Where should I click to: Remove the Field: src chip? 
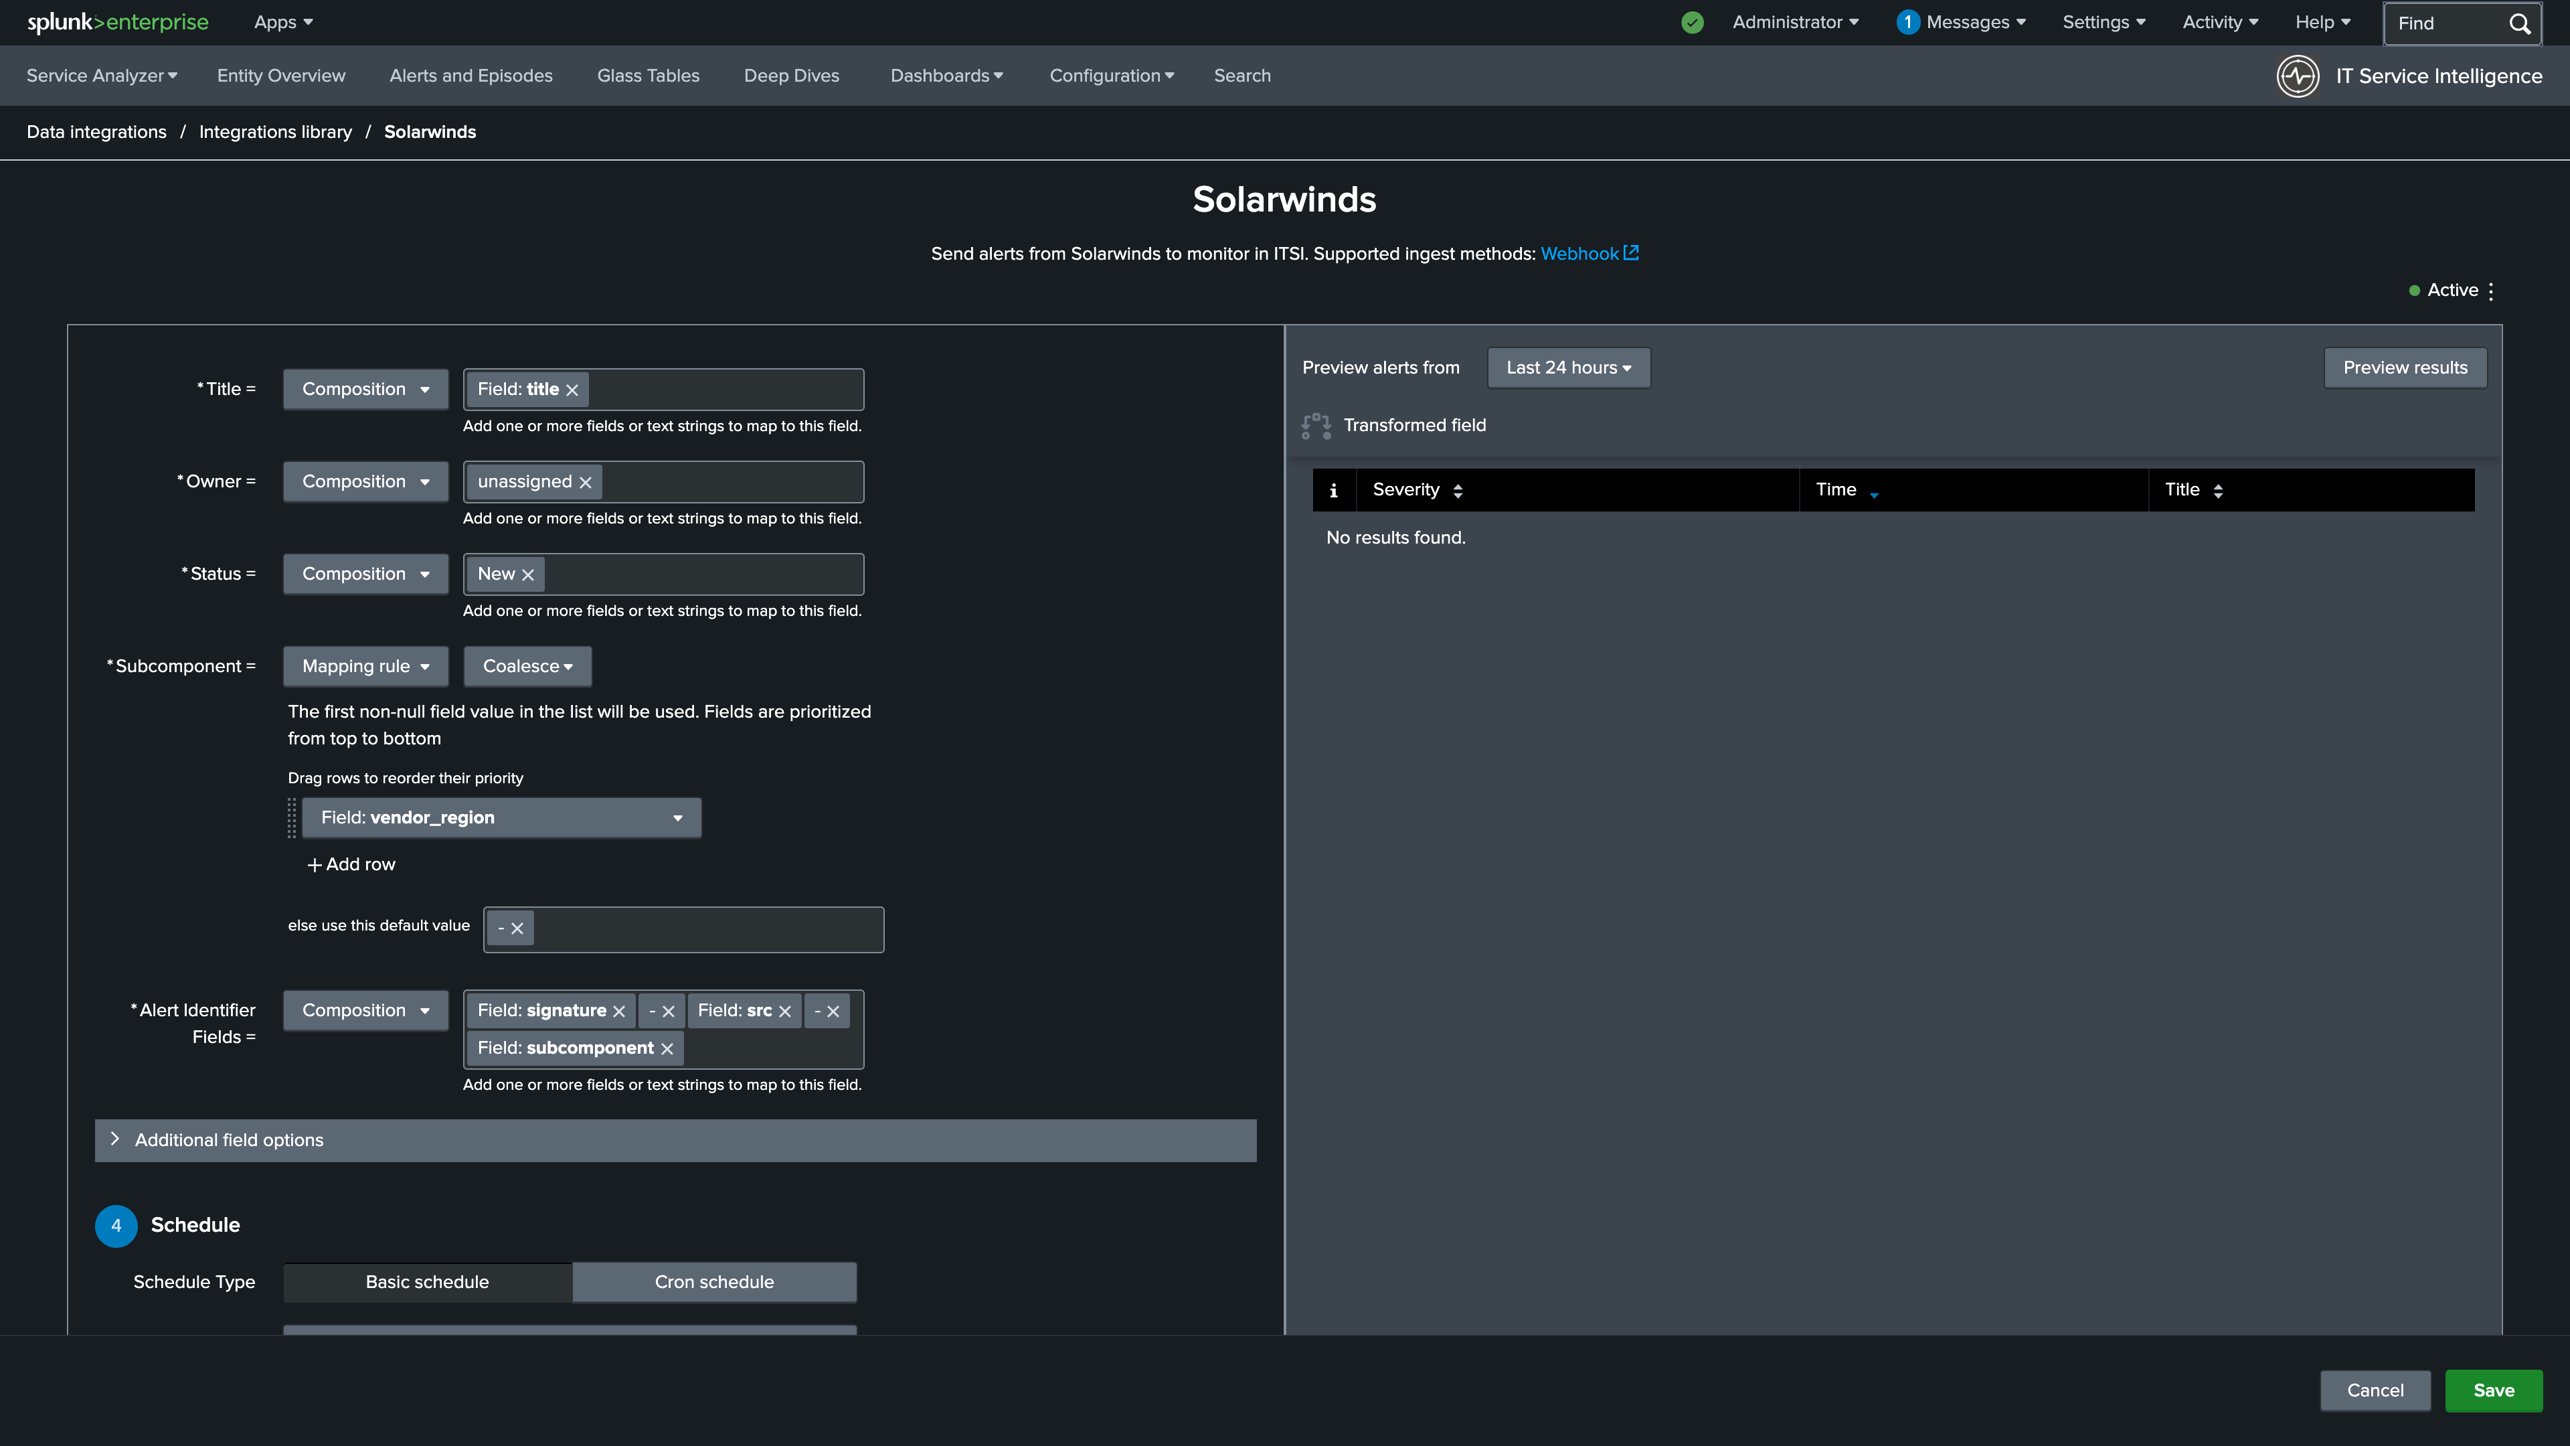click(x=785, y=1011)
